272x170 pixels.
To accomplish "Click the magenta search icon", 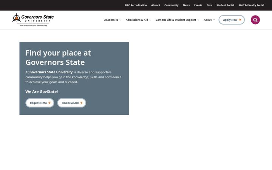I will click(x=255, y=20).
